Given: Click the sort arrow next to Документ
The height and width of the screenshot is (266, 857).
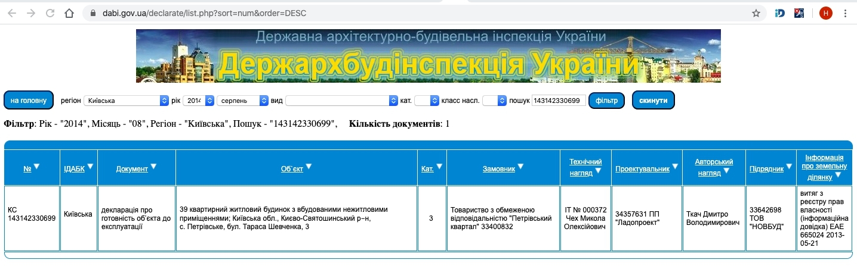Looking at the screenshot, I should click(153, 167).
